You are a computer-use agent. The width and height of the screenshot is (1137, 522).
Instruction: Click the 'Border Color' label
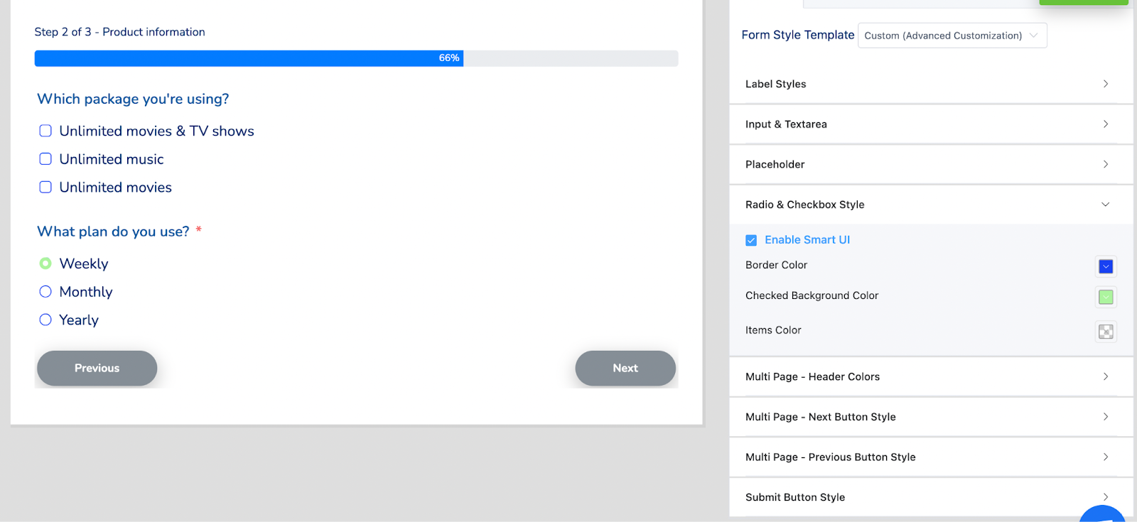point(776,265)
